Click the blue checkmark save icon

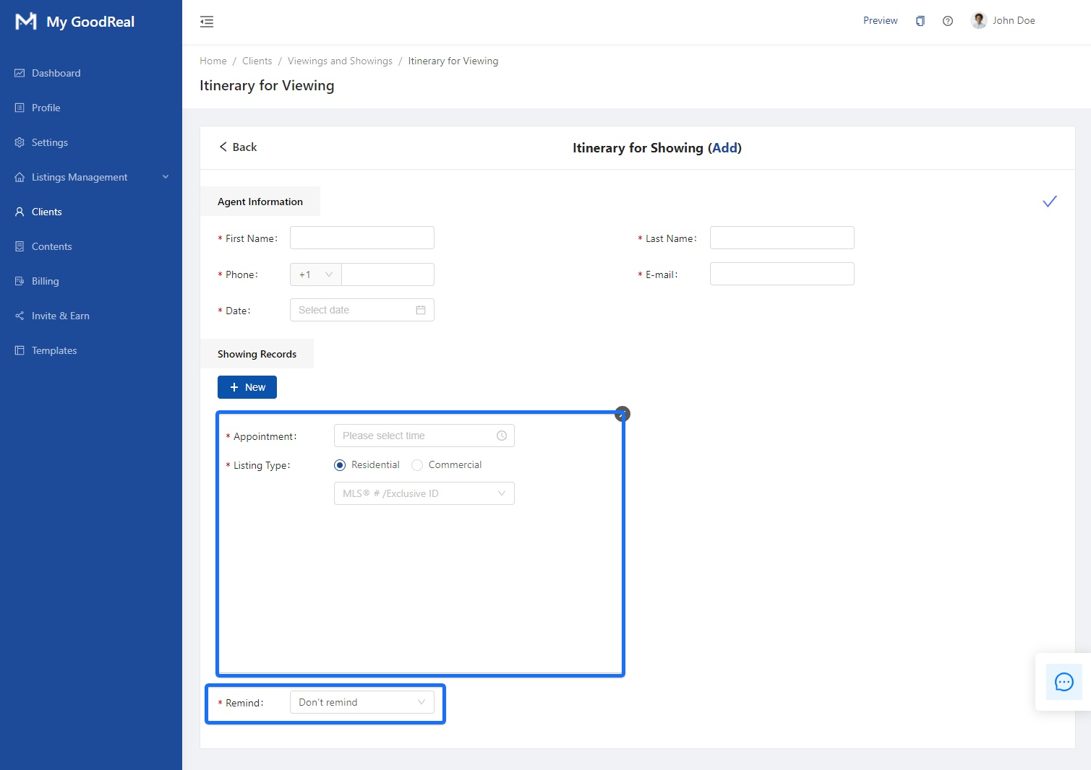coord(1049,202)
